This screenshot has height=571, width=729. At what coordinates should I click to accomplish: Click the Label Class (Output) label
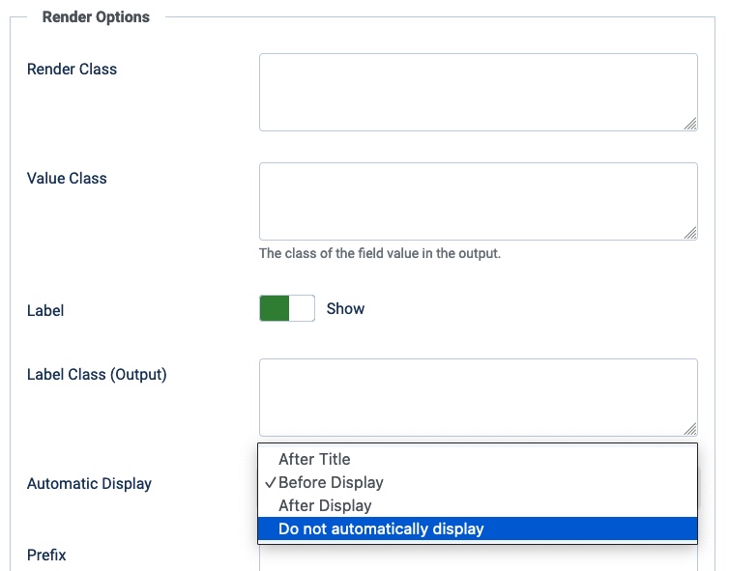point(97,375)
